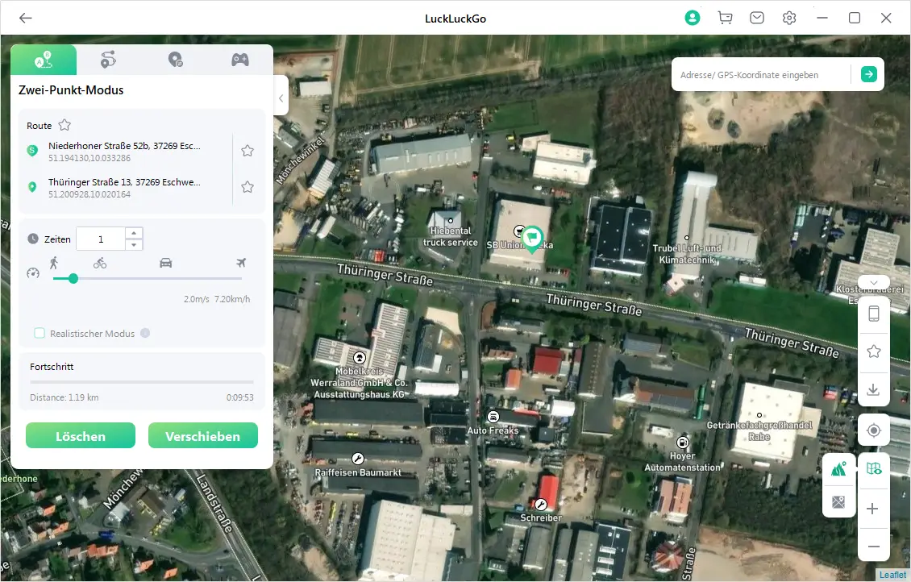Image resolution: width=911 pixels, height=582 pixels.
Task: Click the green destination flag marker
Action: (x=531, y=239)
